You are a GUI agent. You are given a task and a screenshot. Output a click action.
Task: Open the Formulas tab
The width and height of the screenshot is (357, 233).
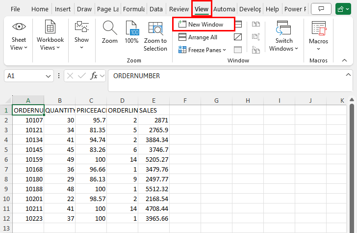click(x=134, y=9)
